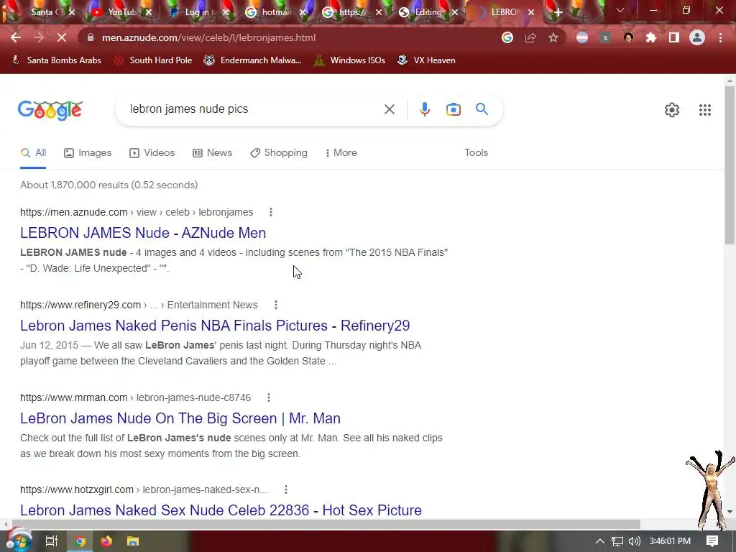Toggle the browser side panel icon
Viewport: 736px width, 552px height.
(674, 37)
